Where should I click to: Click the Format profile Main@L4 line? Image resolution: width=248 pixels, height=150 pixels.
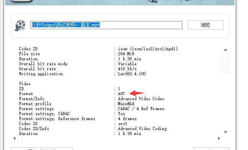coord(76,104)
